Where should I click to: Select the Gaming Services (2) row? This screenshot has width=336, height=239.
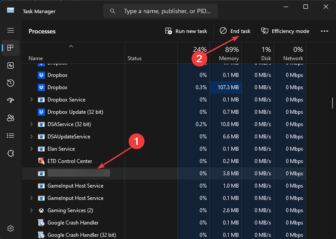click(164, 210)
